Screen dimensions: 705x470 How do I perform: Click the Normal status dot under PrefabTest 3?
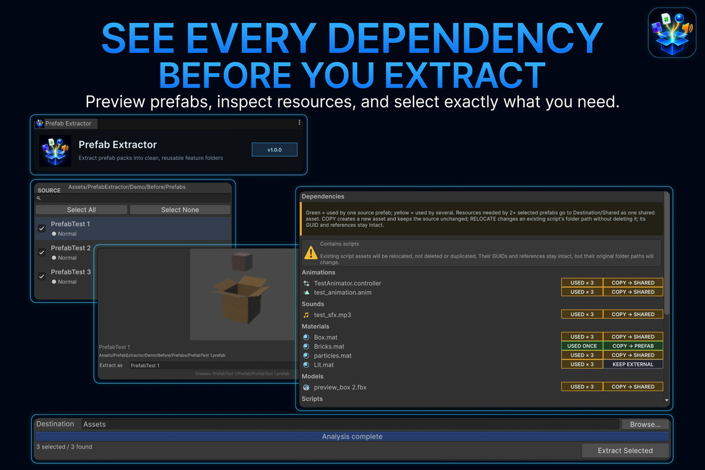(54, 282)
